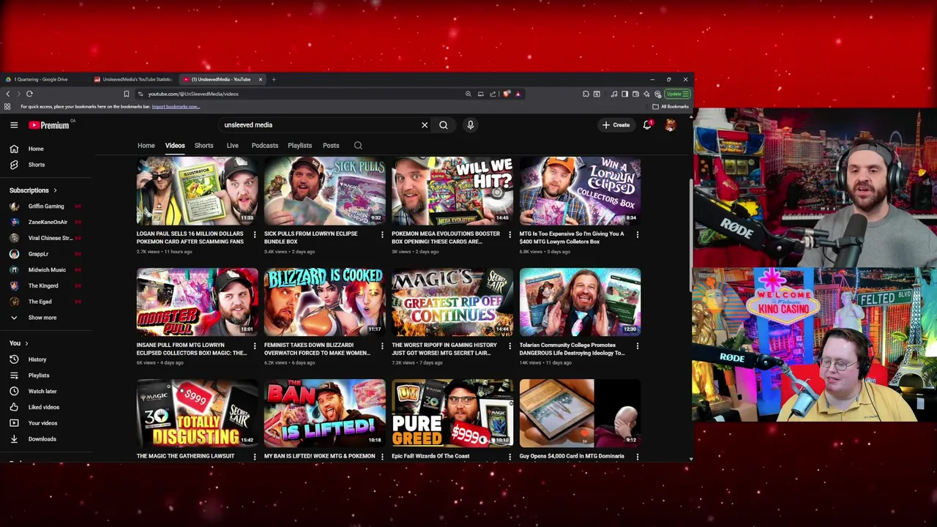The height and width of the screenshot is (527, 937).
Task: Bookmark this page icon in address bar
Action: pyautogui.click(x=126, y=94)
